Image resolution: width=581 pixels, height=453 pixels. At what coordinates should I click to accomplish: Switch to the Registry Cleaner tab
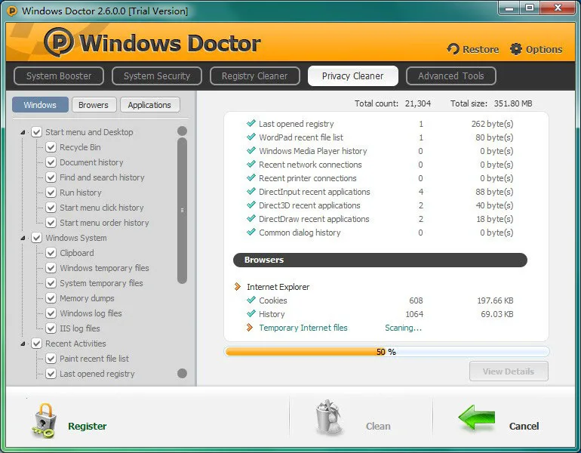point(254,76)
